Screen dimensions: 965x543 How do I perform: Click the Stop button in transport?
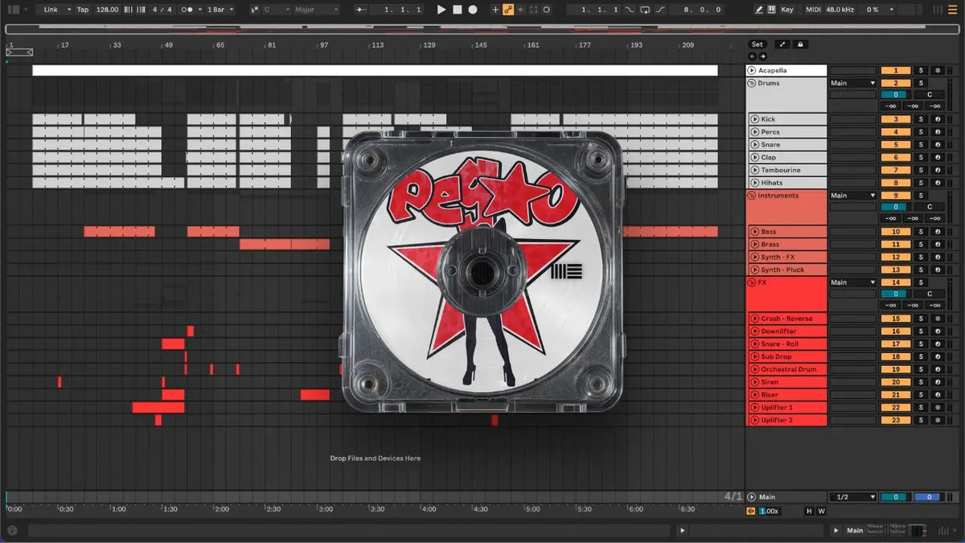457,10
